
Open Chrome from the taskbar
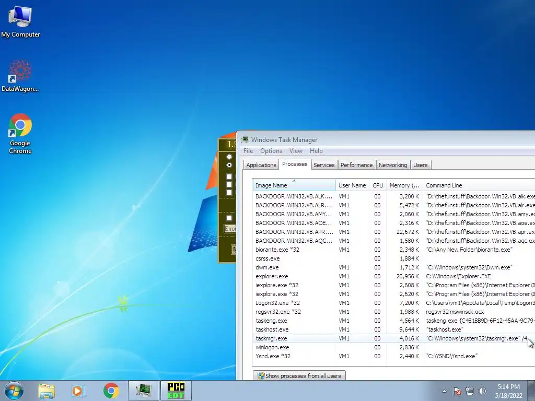(111, 391)
